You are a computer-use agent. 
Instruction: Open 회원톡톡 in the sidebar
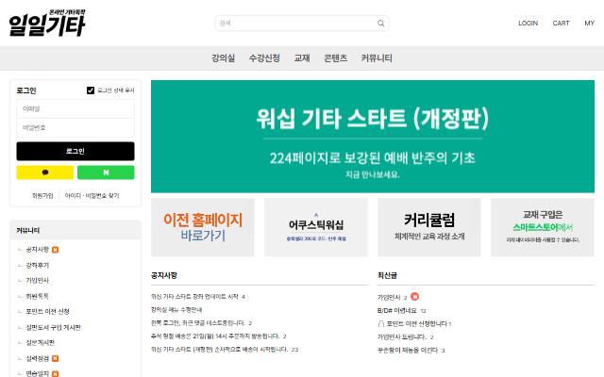(38, 296)
